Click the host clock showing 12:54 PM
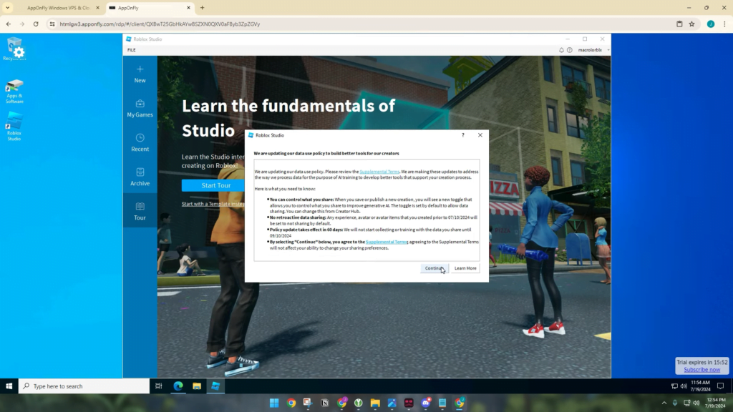The height and width of the screenshot is (412, 733). [716, 403]
